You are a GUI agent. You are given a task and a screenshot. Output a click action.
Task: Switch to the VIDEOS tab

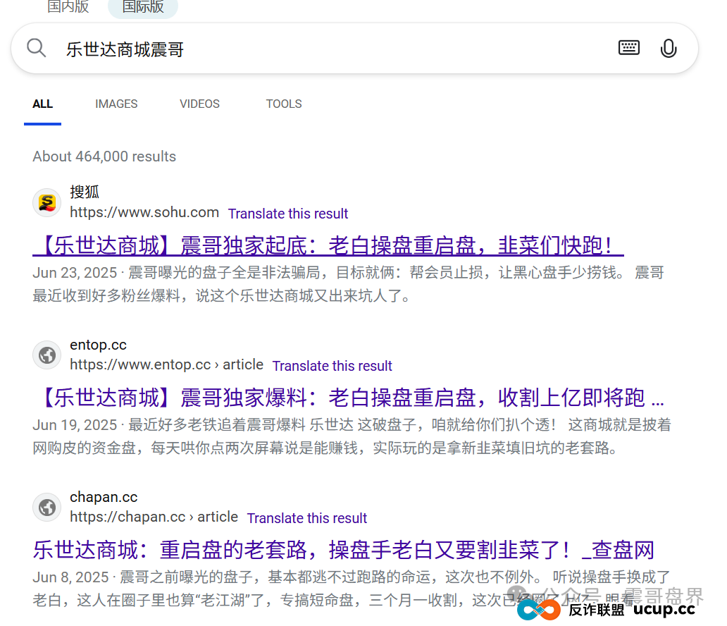[199, 104]
